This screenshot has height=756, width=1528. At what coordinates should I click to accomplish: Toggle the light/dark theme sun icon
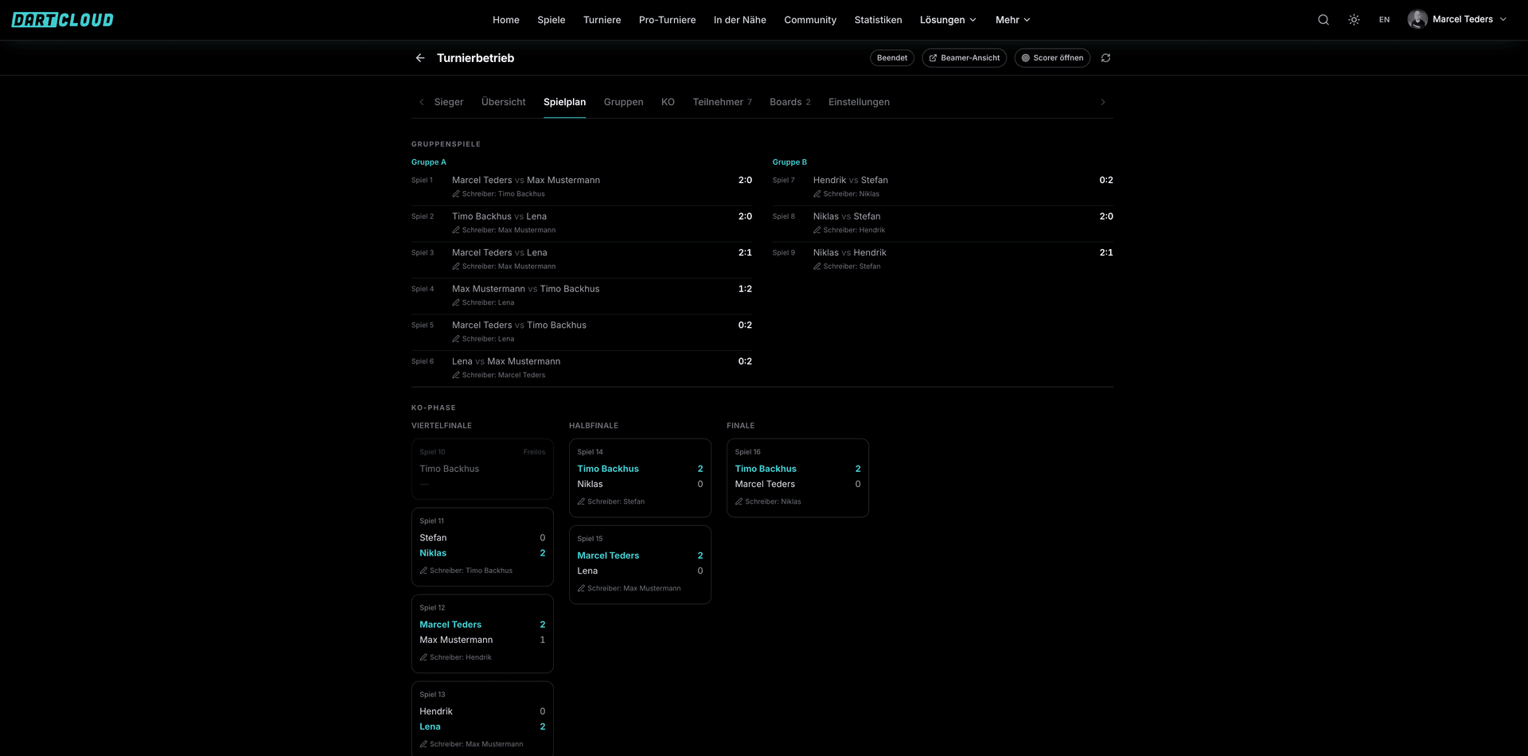click(1354, 20)
